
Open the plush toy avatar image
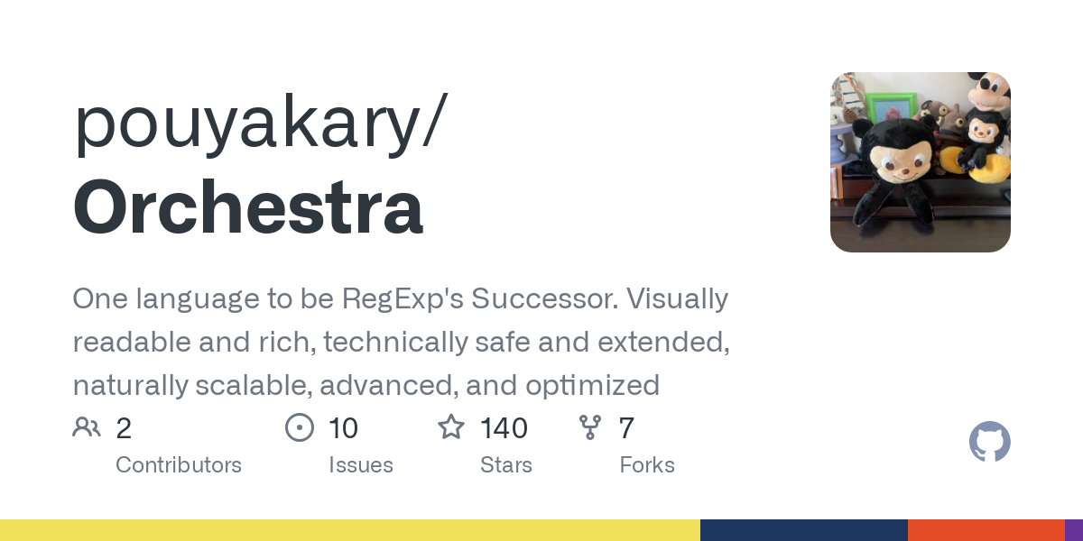tap(920, 162)
